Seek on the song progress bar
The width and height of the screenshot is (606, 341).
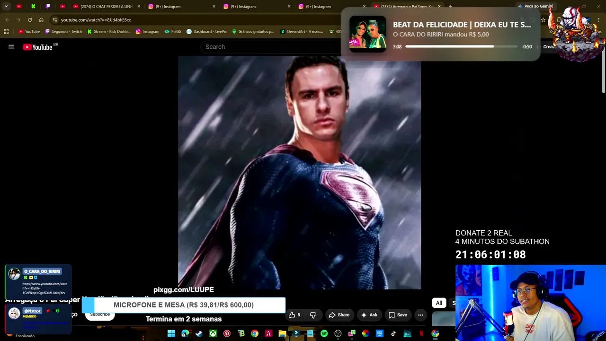point(461,46)
